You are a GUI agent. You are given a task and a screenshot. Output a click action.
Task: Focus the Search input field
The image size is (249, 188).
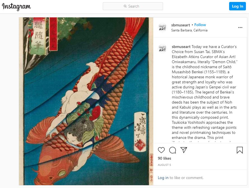point(133,6)
